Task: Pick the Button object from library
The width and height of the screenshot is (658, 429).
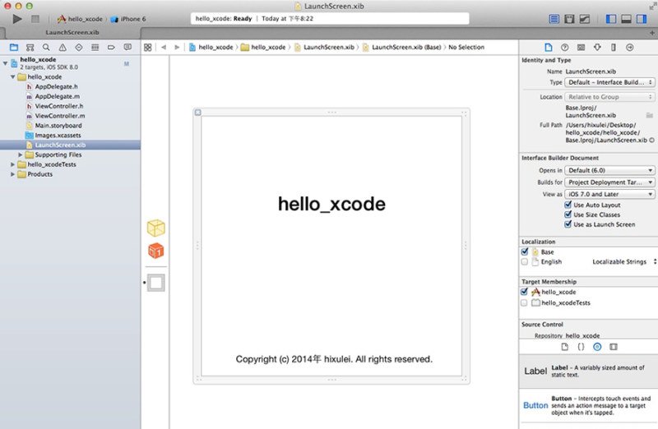Action: click(x=588, y=405)
